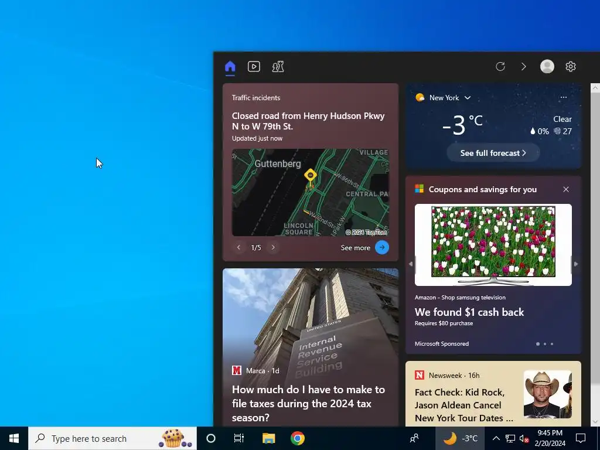Open the user profile avatar
Screen dimensions: 600x450
coord(547,66)
